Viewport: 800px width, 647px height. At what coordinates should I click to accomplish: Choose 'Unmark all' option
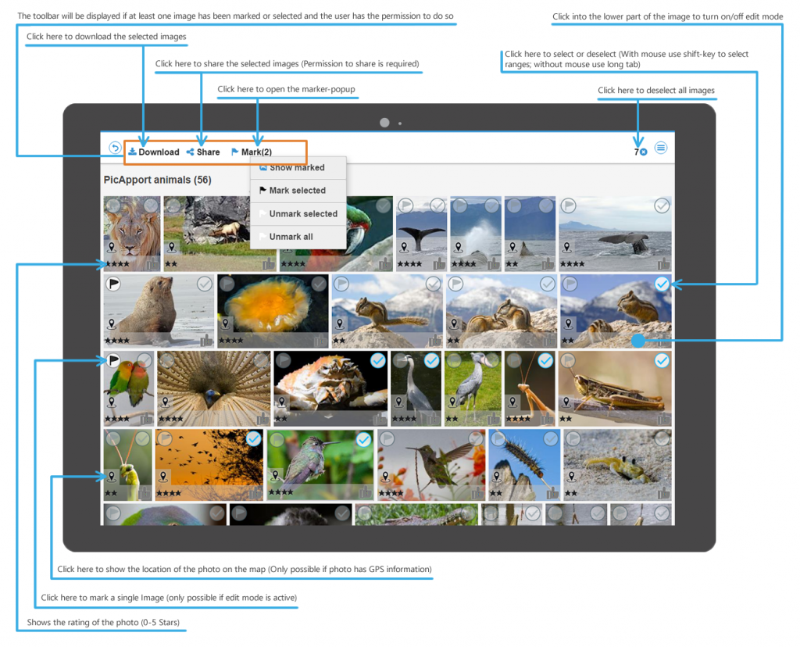[291, 237]
